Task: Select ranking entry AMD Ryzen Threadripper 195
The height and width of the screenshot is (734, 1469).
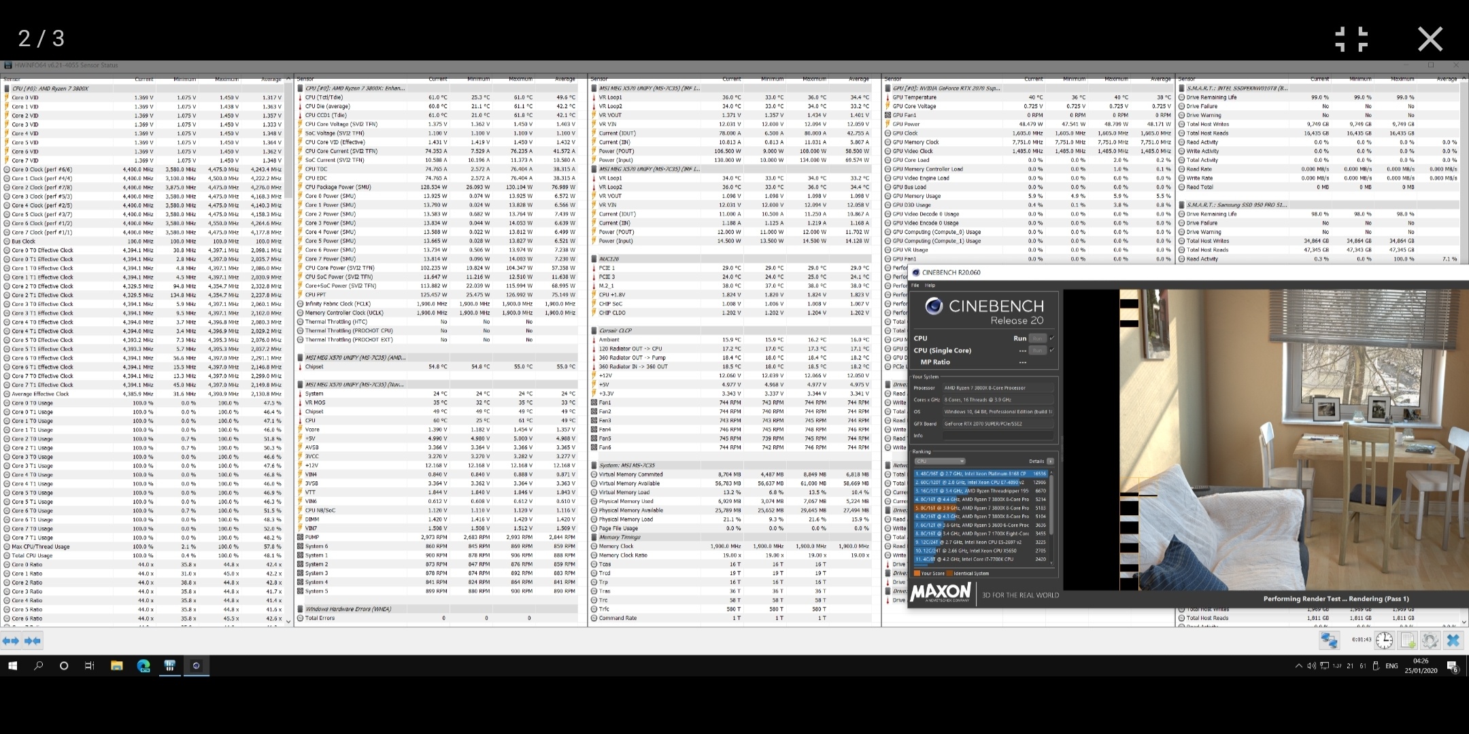Action: pos(981,491)
